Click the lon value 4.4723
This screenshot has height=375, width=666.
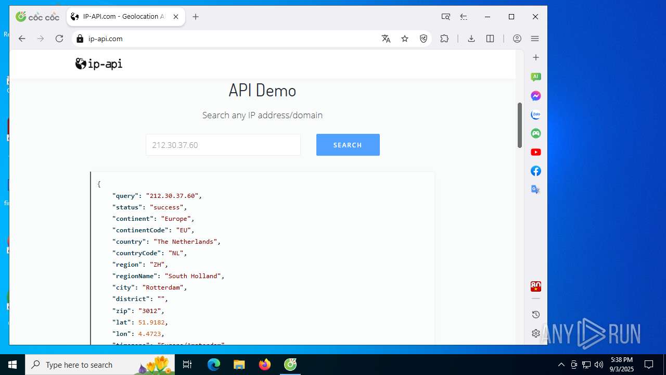pyautogui.click(x=149, y=334)
